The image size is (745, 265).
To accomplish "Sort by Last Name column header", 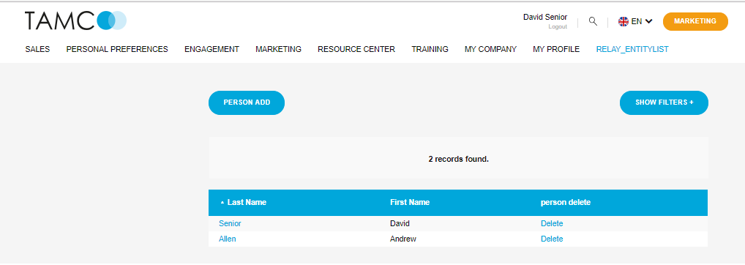I will (x=247, y=202).
